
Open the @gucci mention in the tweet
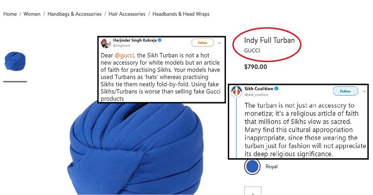[125, 55]
